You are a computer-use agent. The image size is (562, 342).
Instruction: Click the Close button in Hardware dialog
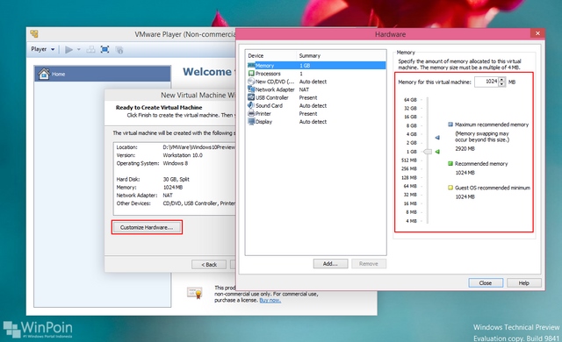click(x=486, y=282)
